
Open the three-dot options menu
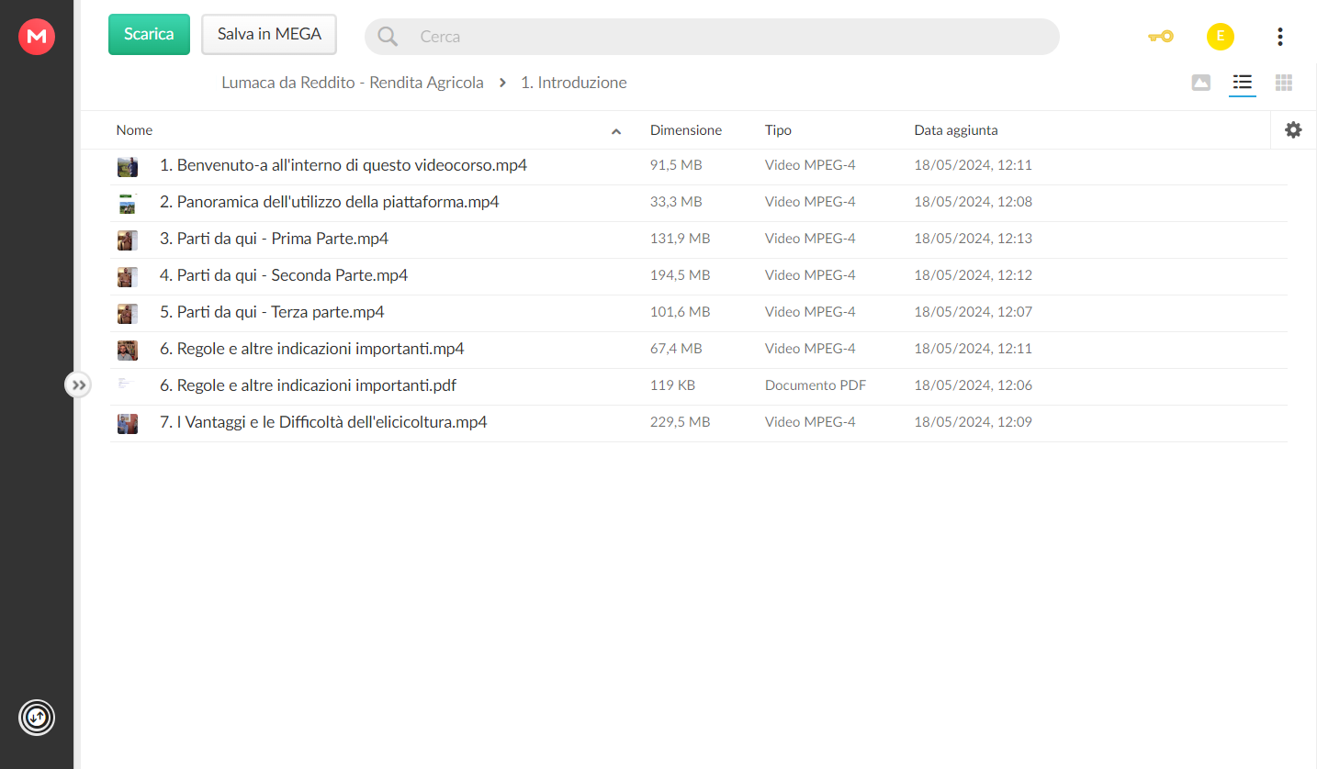(x=1279, y=37)
